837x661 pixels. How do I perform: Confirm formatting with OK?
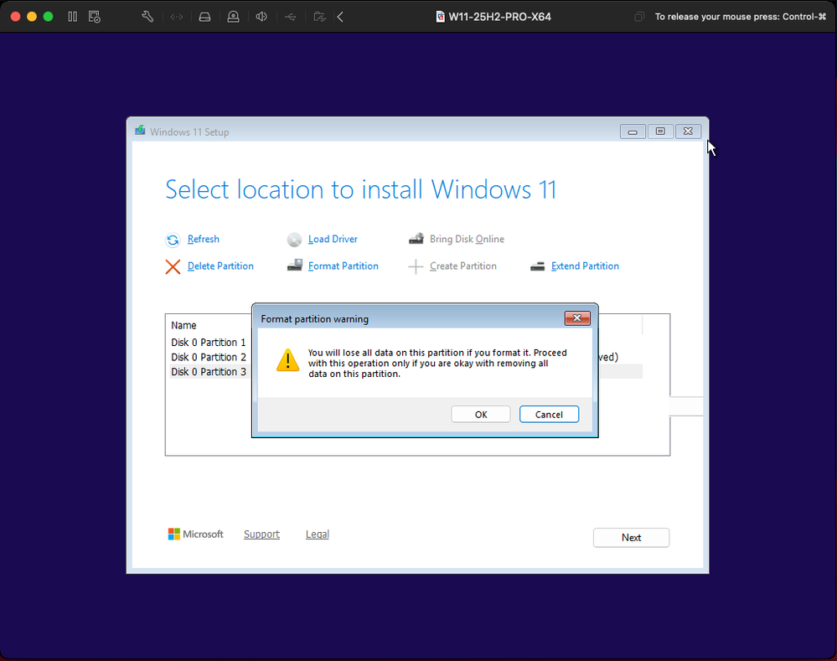click(x=480, y=415)
